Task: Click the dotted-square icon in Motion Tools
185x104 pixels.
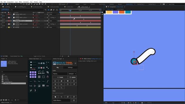Action: tap(43, 77)
